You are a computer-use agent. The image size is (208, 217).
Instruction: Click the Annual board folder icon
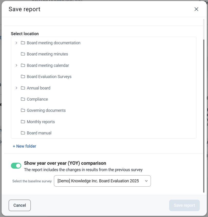click(23, 88)
